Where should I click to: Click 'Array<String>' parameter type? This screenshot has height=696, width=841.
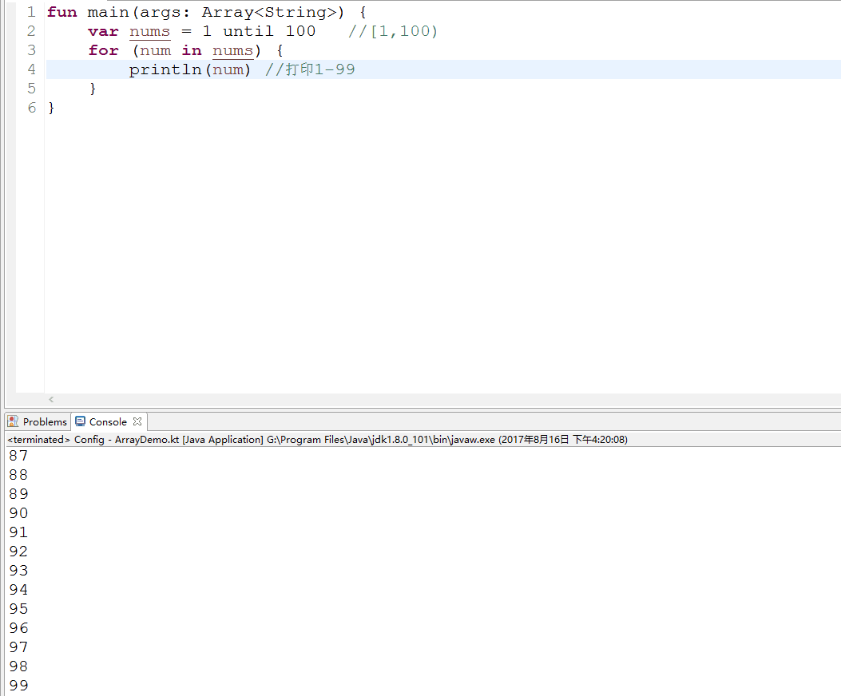pyautogui.click(x=270, y=12)
